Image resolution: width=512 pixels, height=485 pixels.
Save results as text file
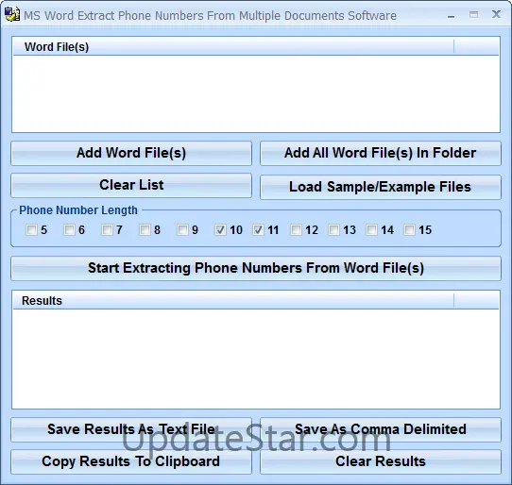(131, 429)
